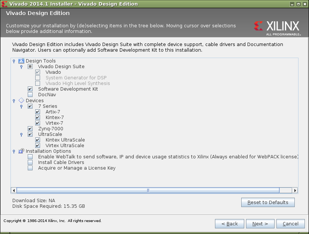This screenshot has width=309, height=234.
Task: Click the Installation Options category icon
Action: pyautogui.click(x=21, y=151)
